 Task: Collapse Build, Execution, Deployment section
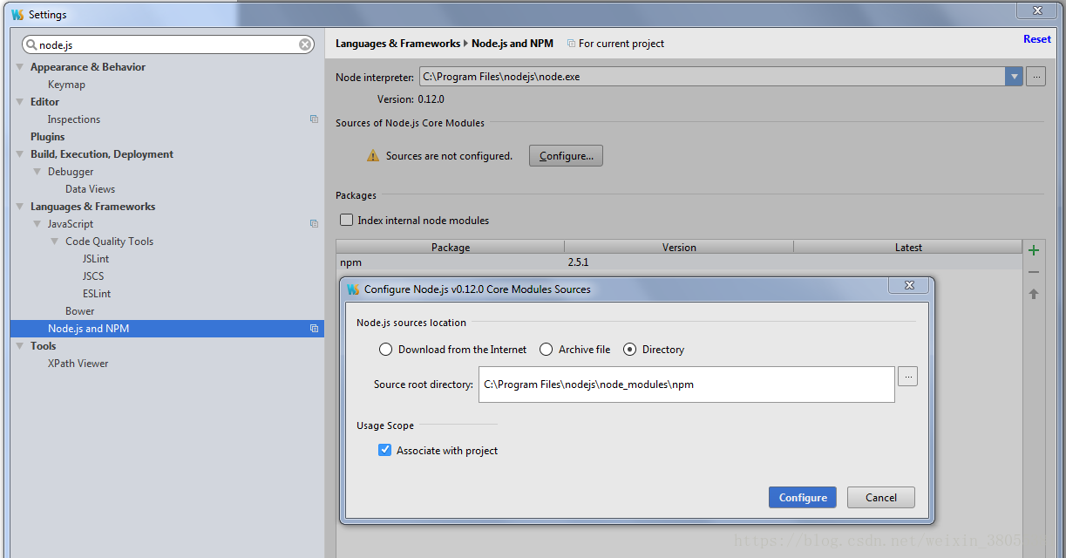20,154
